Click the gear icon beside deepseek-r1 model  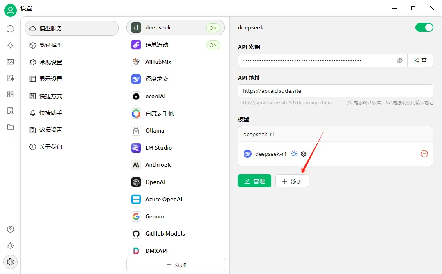coord(304,154)
